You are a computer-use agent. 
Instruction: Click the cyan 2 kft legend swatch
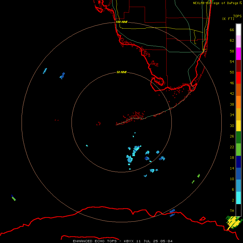click(x=238, y=198)
